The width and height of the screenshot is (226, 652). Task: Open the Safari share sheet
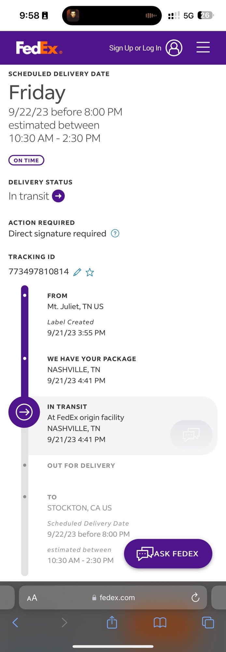pos(112,622)
